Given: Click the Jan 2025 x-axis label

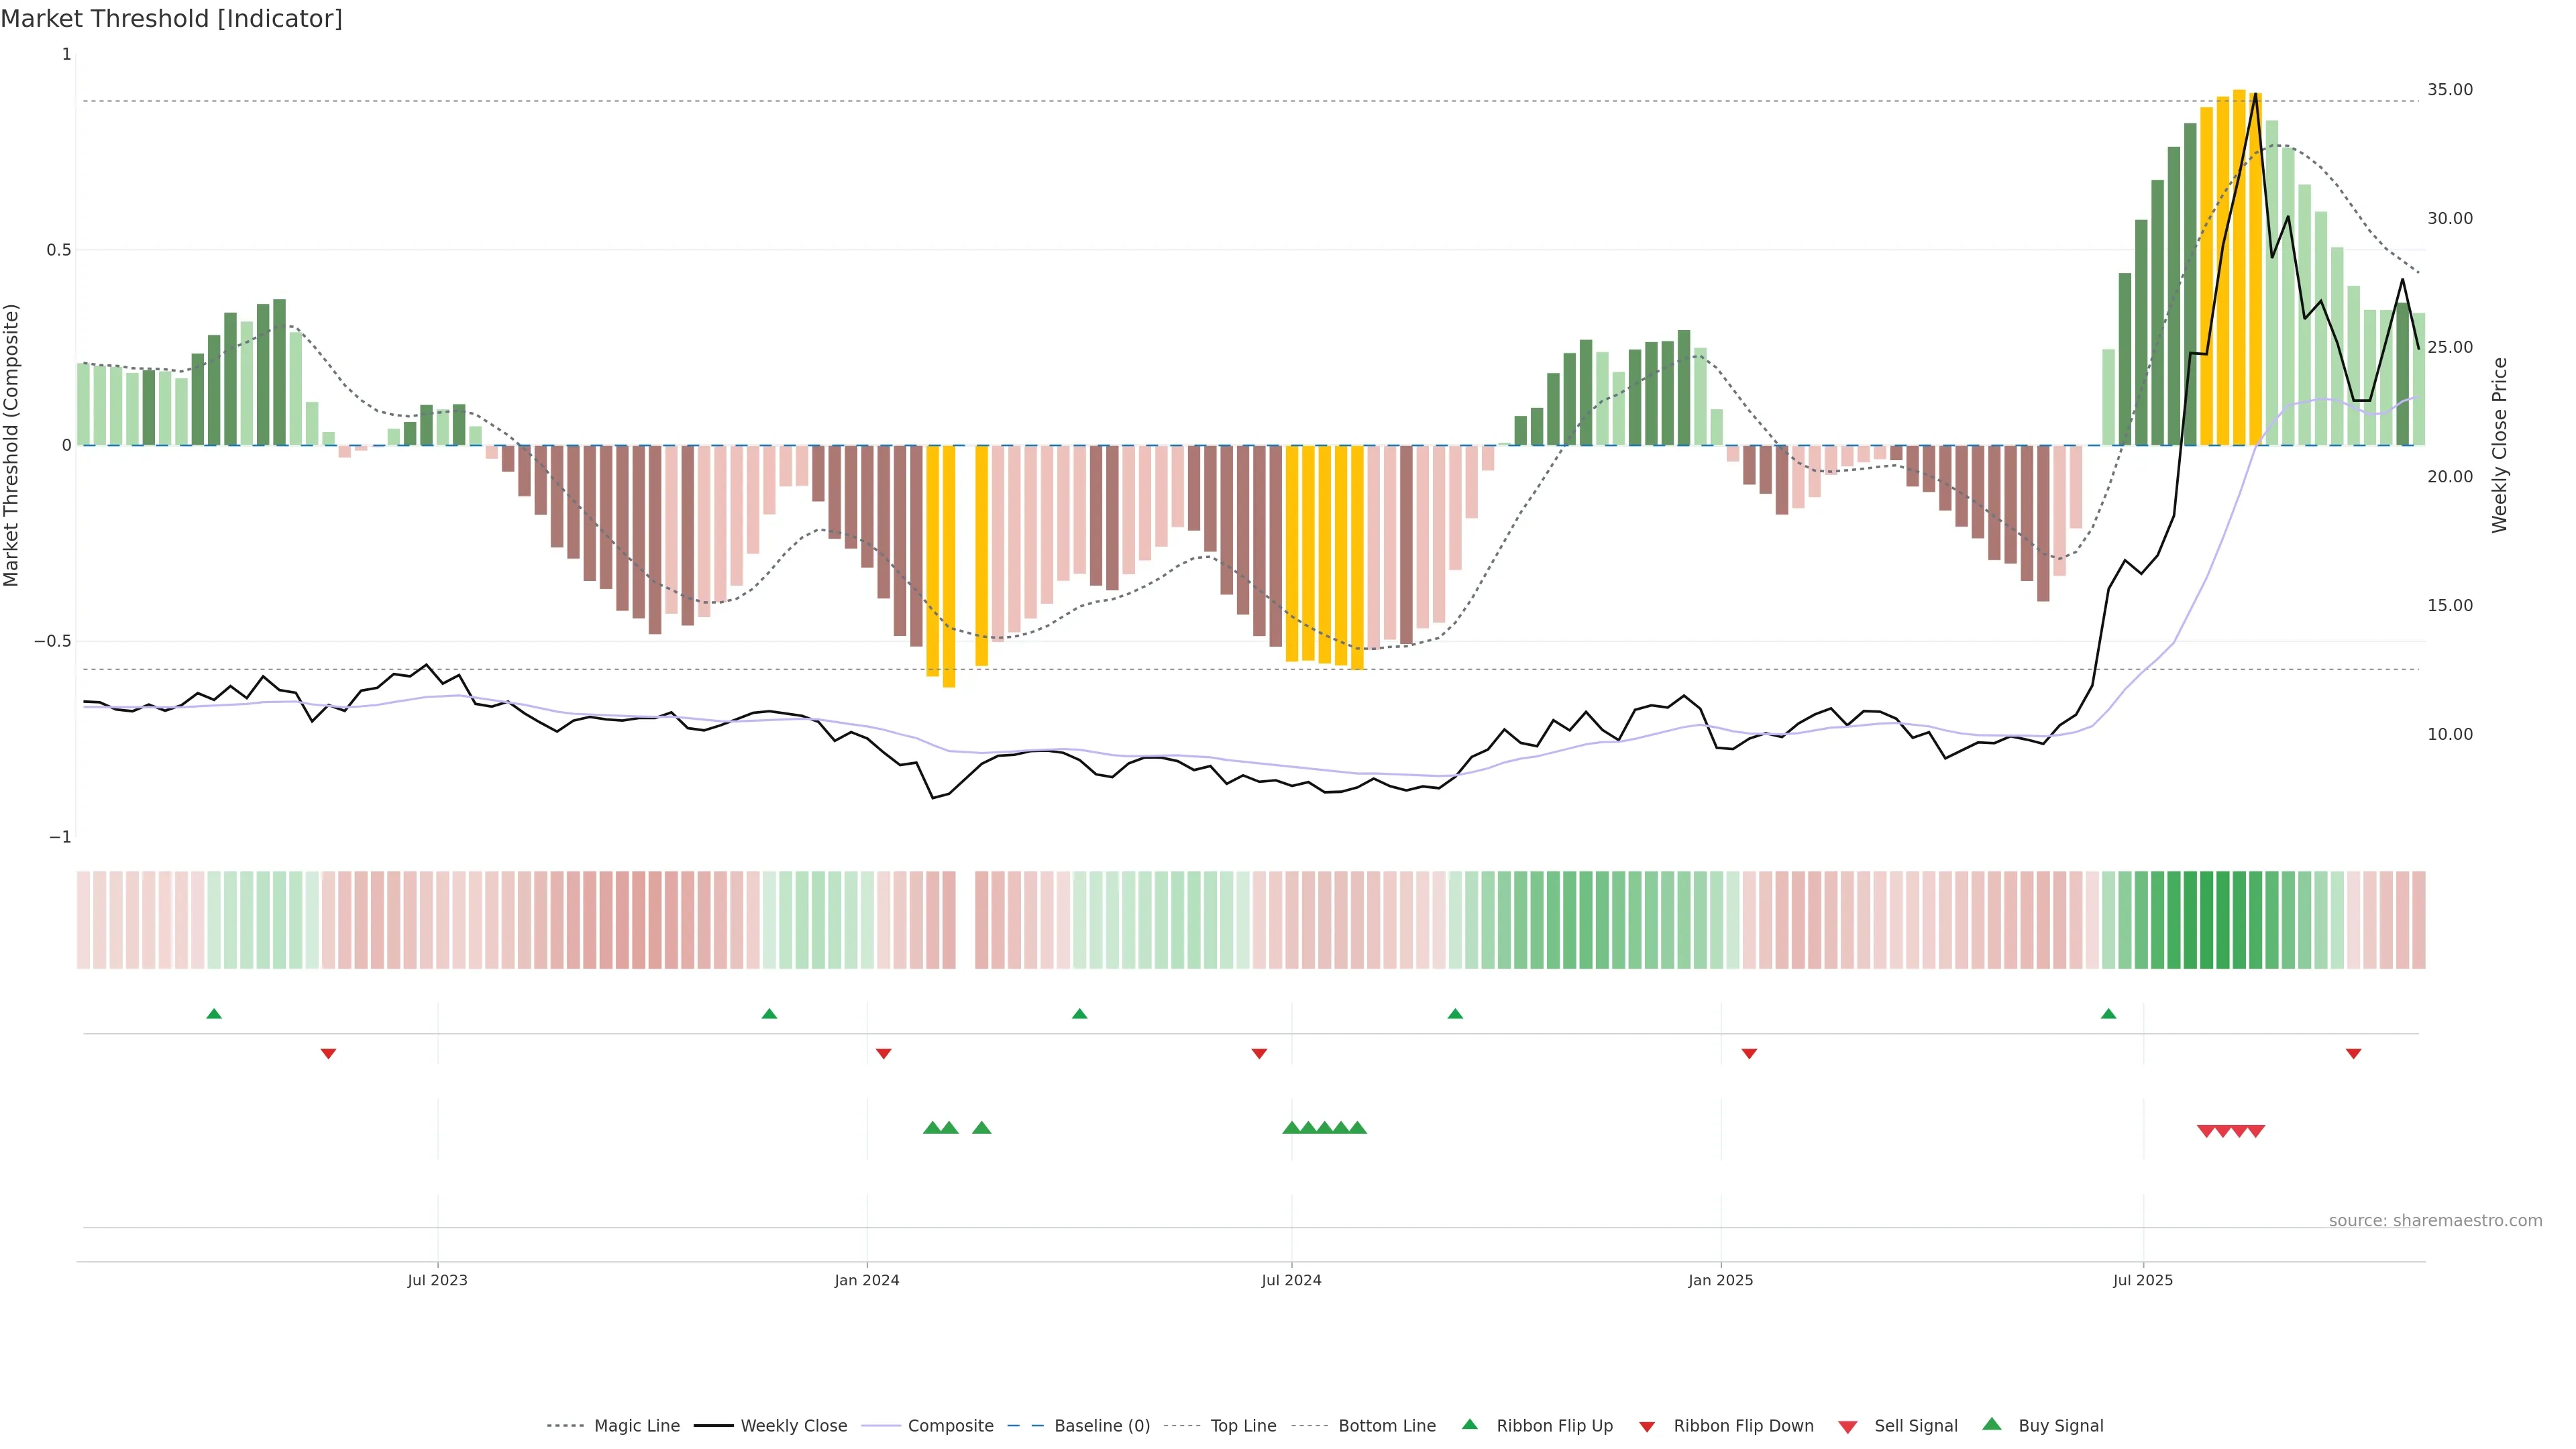Looking at the screenshot, I should (x=1720, y=1280).
